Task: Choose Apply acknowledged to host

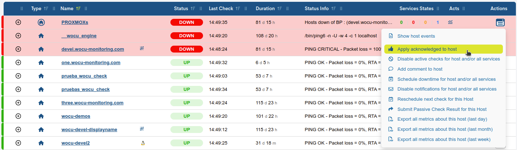Action: pyautogui.click(x=443, y=49)
